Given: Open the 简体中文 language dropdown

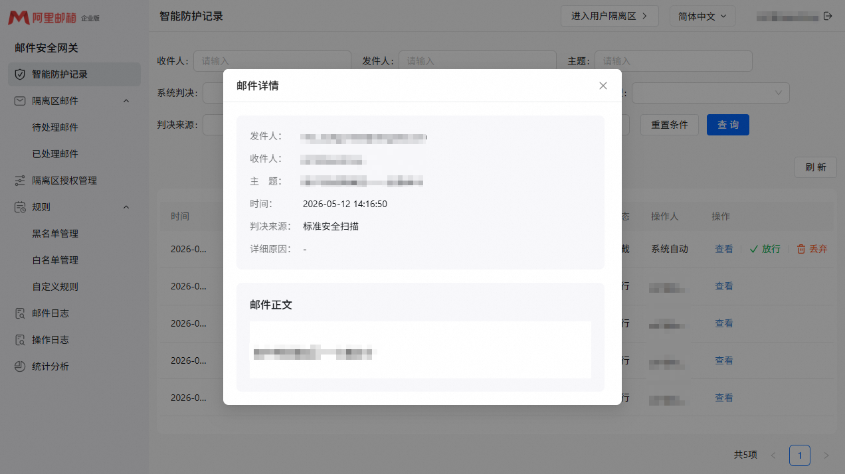Looking at the screenshot, I should pyautogui.click(x=703, y=16).
